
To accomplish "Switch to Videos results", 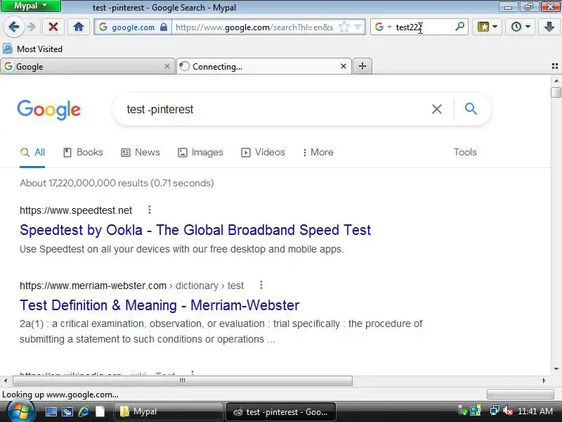I will click(x=263, y=152).
